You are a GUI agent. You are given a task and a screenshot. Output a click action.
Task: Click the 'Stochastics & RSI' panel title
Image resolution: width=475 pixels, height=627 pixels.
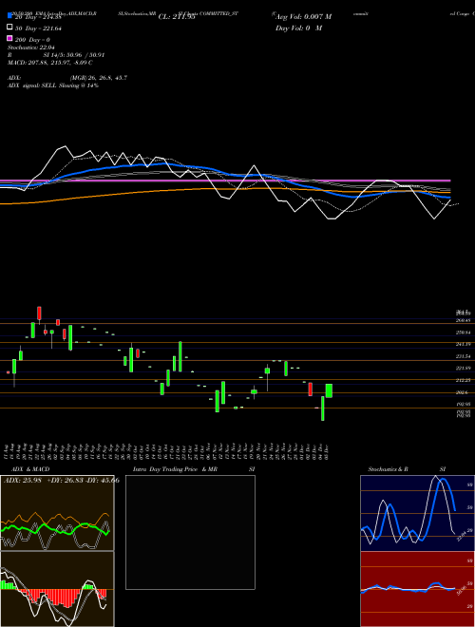[407, 469]
